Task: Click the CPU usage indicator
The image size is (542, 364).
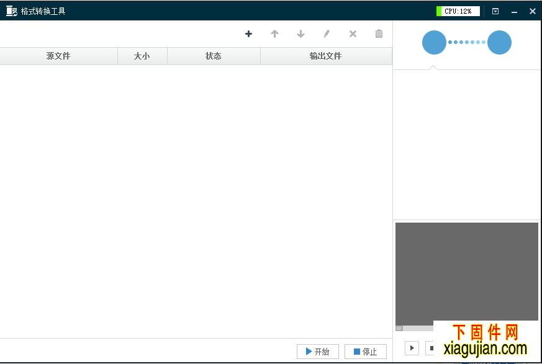Action: (x=458, y=11)
